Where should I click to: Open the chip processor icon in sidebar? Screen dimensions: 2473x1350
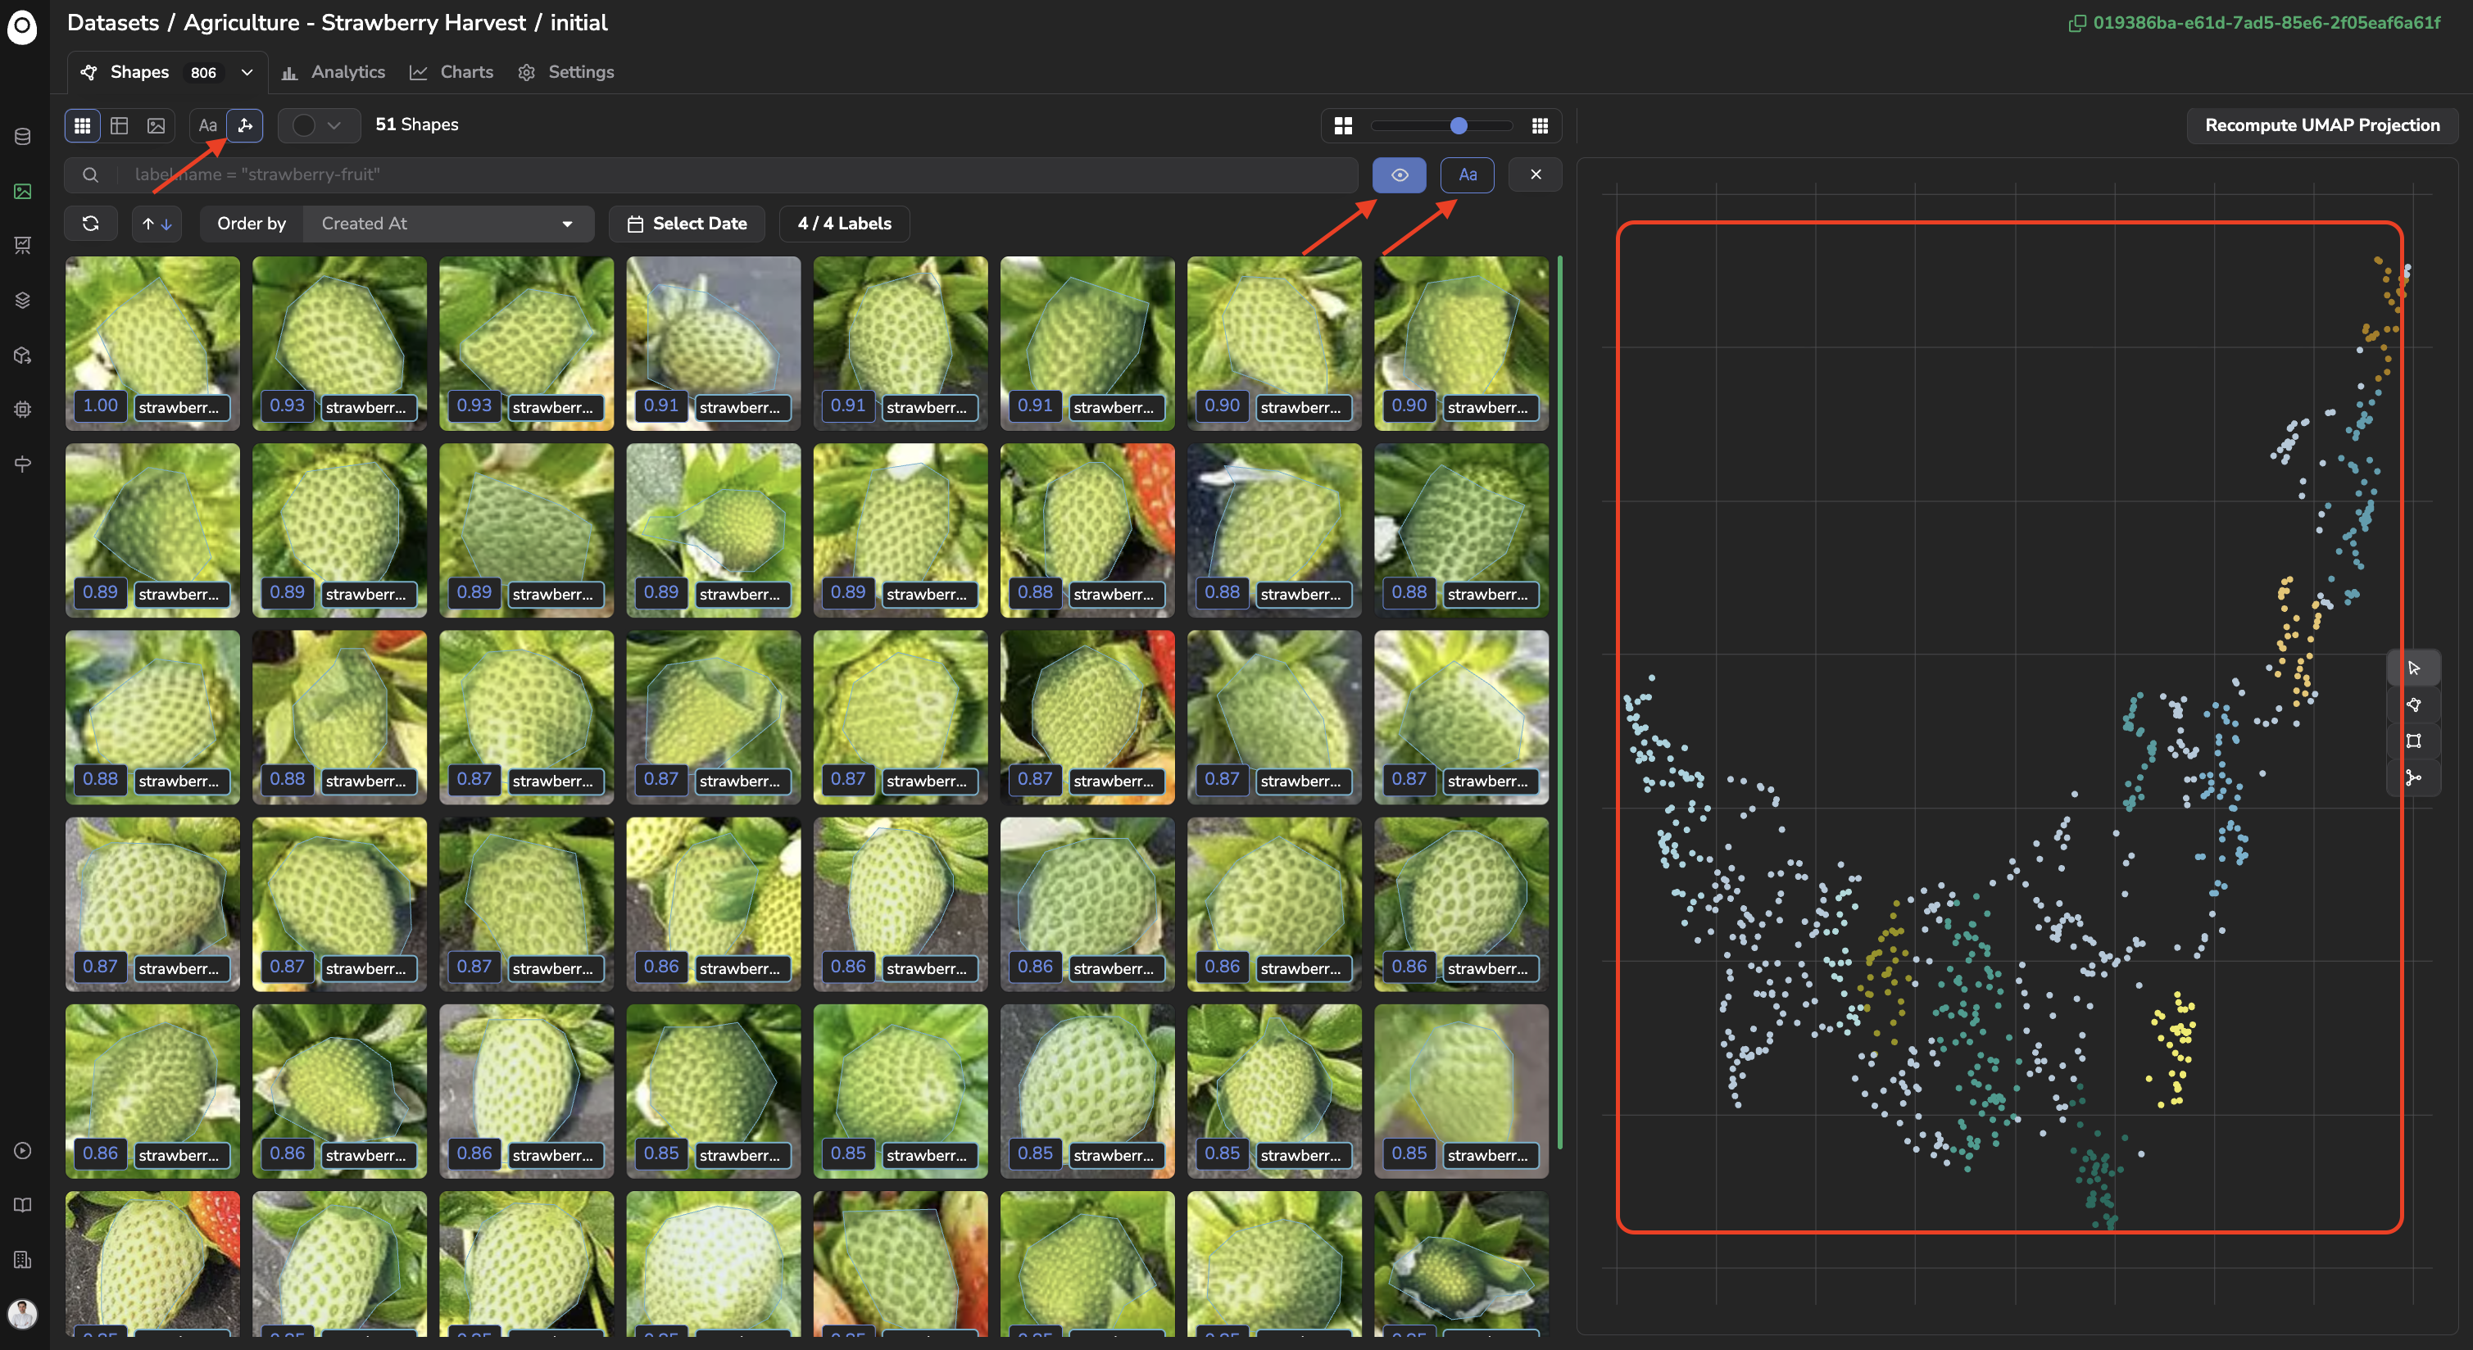(x=23, y=410)
